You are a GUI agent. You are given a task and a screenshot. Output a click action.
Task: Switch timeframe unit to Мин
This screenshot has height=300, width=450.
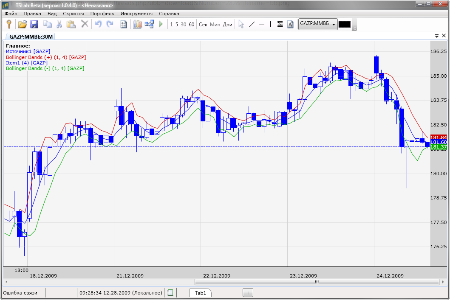pos(215,25)
